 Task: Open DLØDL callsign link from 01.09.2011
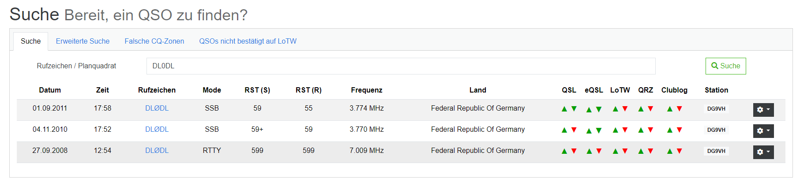157,108
